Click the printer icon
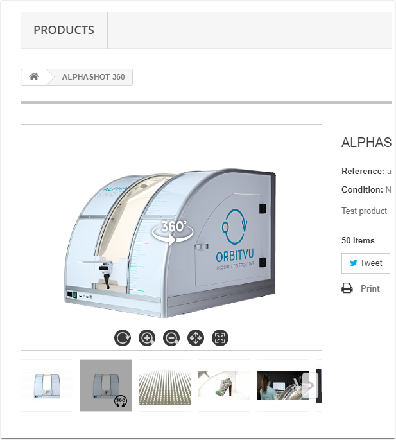This screenshot has width=396, height=440. 347,288
